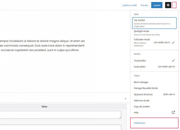Click the external link icon beside Help
Image resolution: width=180 pixels, height=130 pixels.
coord(173,113)
